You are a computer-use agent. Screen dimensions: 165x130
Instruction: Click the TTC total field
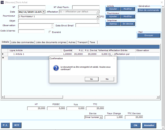pyautogui.click(x=95, y=108)
